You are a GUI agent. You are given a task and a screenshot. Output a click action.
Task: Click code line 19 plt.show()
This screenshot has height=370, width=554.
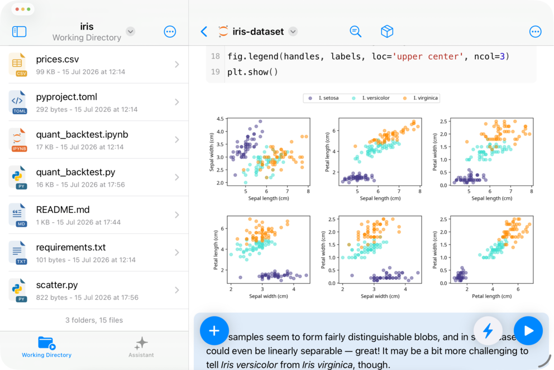coord(252,72)
